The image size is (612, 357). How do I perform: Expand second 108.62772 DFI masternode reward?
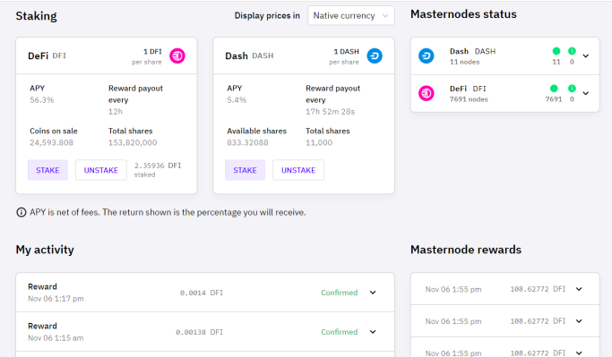click(579, 320)
